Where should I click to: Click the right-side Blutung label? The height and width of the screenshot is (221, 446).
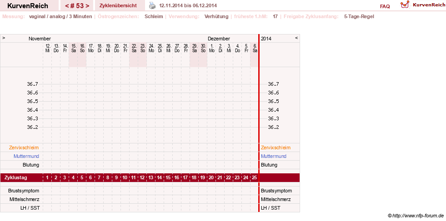tap(269, 165)
